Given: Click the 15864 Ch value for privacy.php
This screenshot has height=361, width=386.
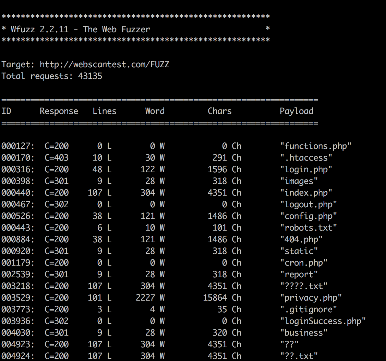Looking at the screenshot, I should [x=222, y=298].
